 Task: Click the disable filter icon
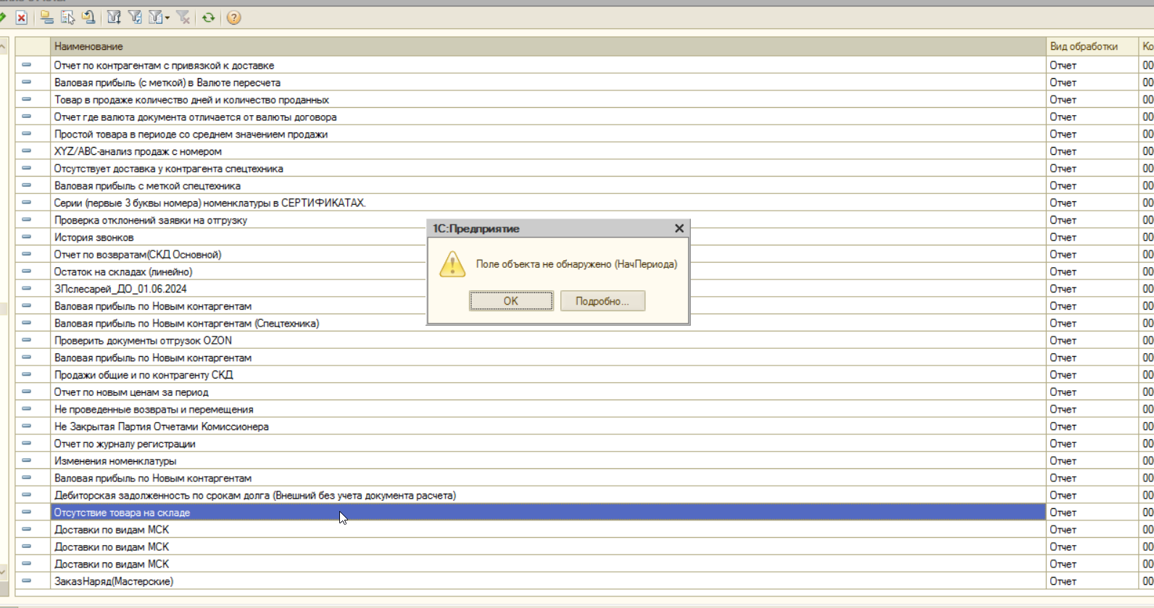click(183, 18)
